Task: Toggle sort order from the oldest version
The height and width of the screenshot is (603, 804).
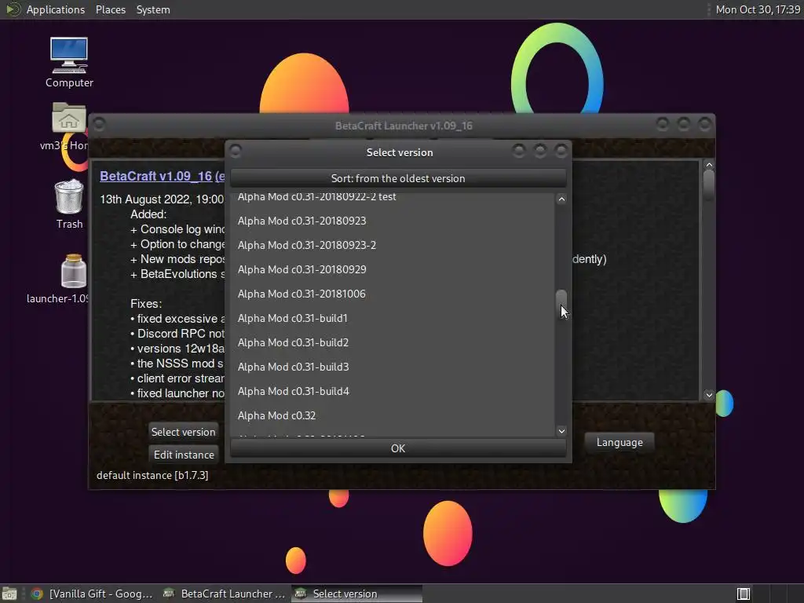Action: pos(398,178)
